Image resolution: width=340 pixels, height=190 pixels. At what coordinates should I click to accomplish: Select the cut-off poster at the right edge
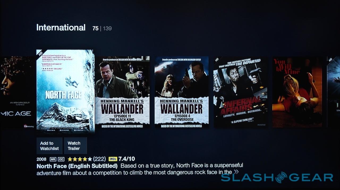[334, 92]
